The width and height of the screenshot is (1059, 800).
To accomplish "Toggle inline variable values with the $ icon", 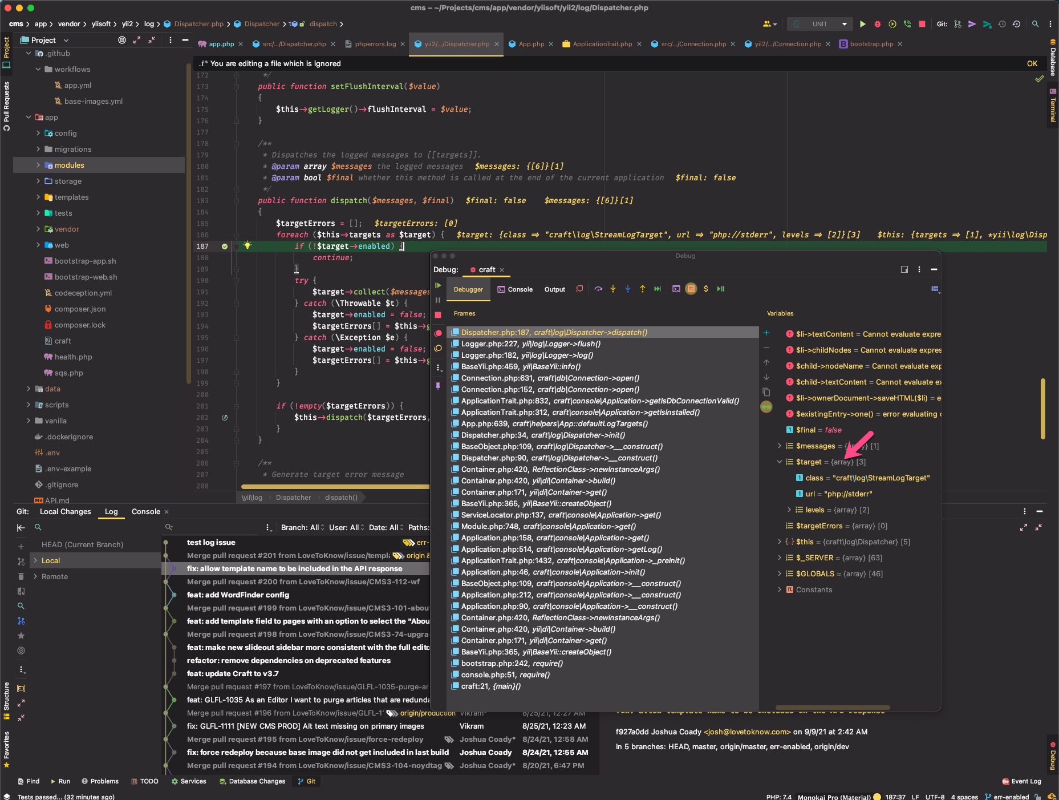I will (x=706, y=289).
